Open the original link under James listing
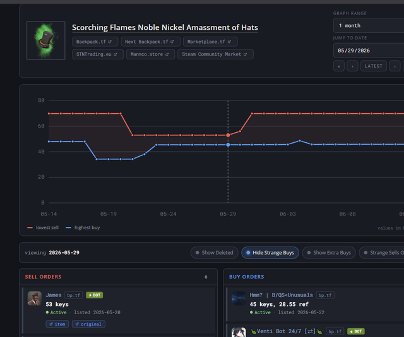This screenshot has height=337, width=404. coord(88,324)
